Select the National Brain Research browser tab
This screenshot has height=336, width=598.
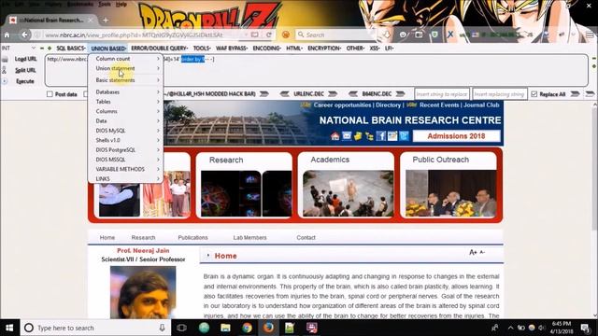tap(51, 20)
